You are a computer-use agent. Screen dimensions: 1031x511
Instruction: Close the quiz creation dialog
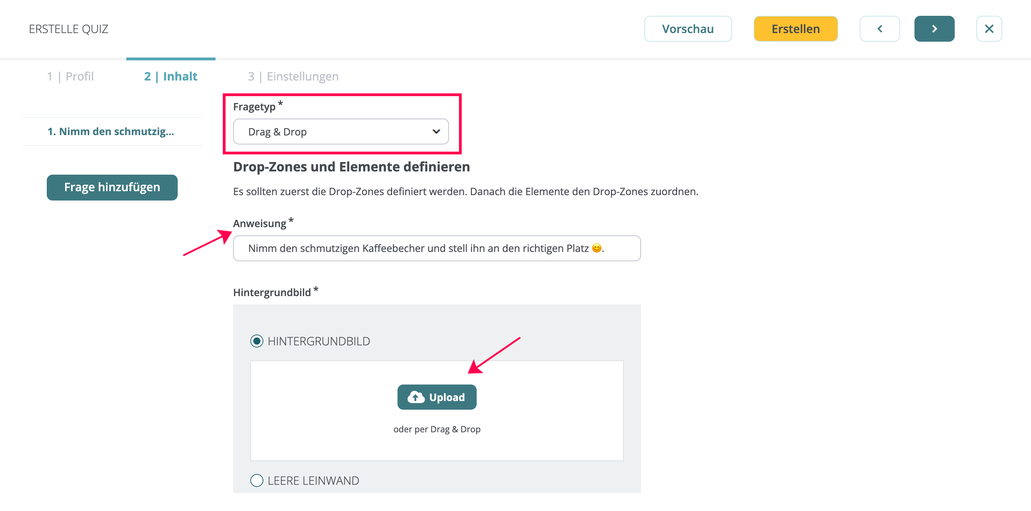tap(989, 29)
